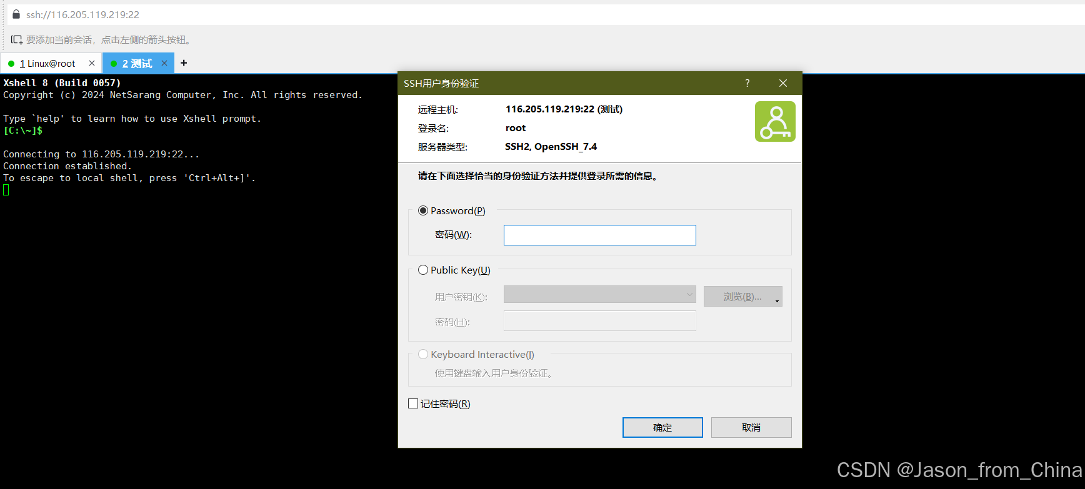Screen dimensions: 1085x489
Task: Tick the 记住密码(R) checkbox
Action: tap(413, 403)
